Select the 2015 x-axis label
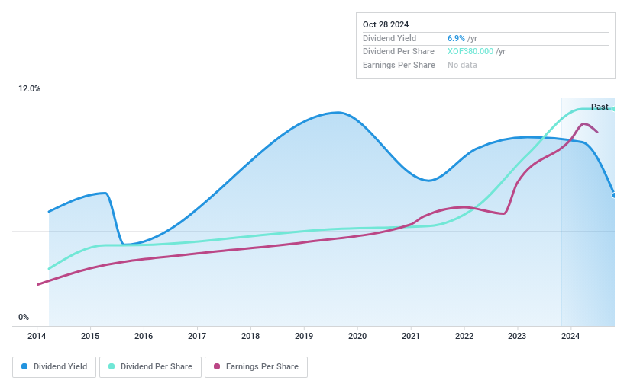The height and width of the screenshot is (387, 627). coord(90,336)
